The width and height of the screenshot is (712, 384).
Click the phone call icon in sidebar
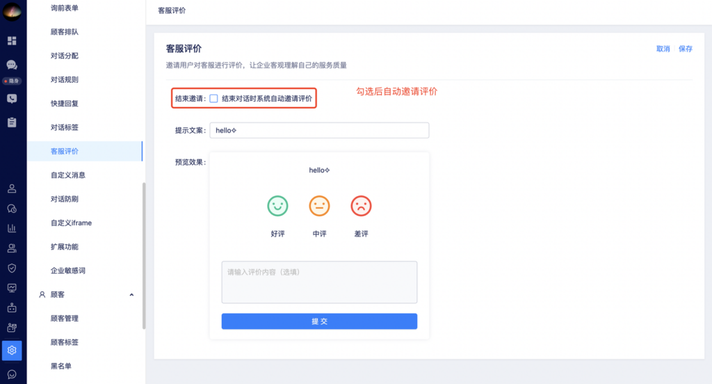click(12, 99)
